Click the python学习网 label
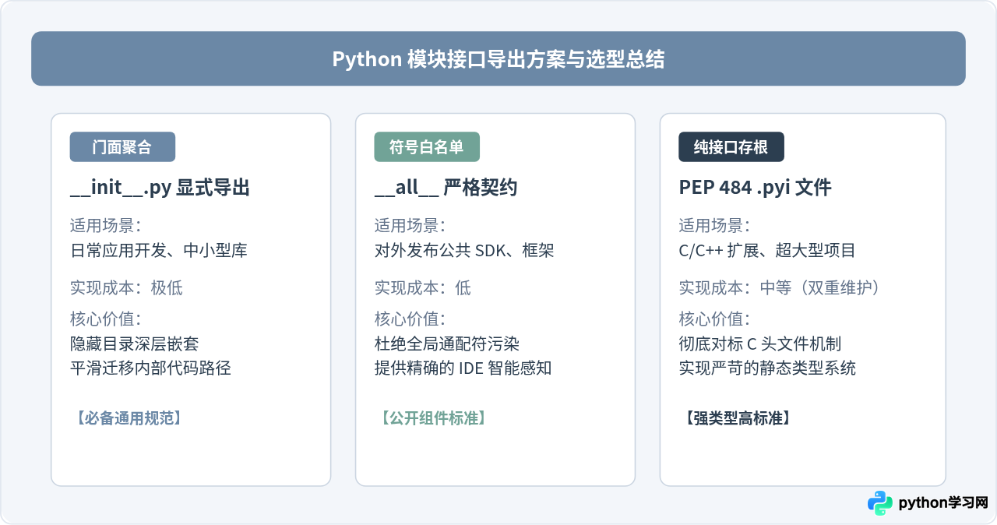Image resolution: width=997 pixels, height=525 pixels. pos(943,503)
